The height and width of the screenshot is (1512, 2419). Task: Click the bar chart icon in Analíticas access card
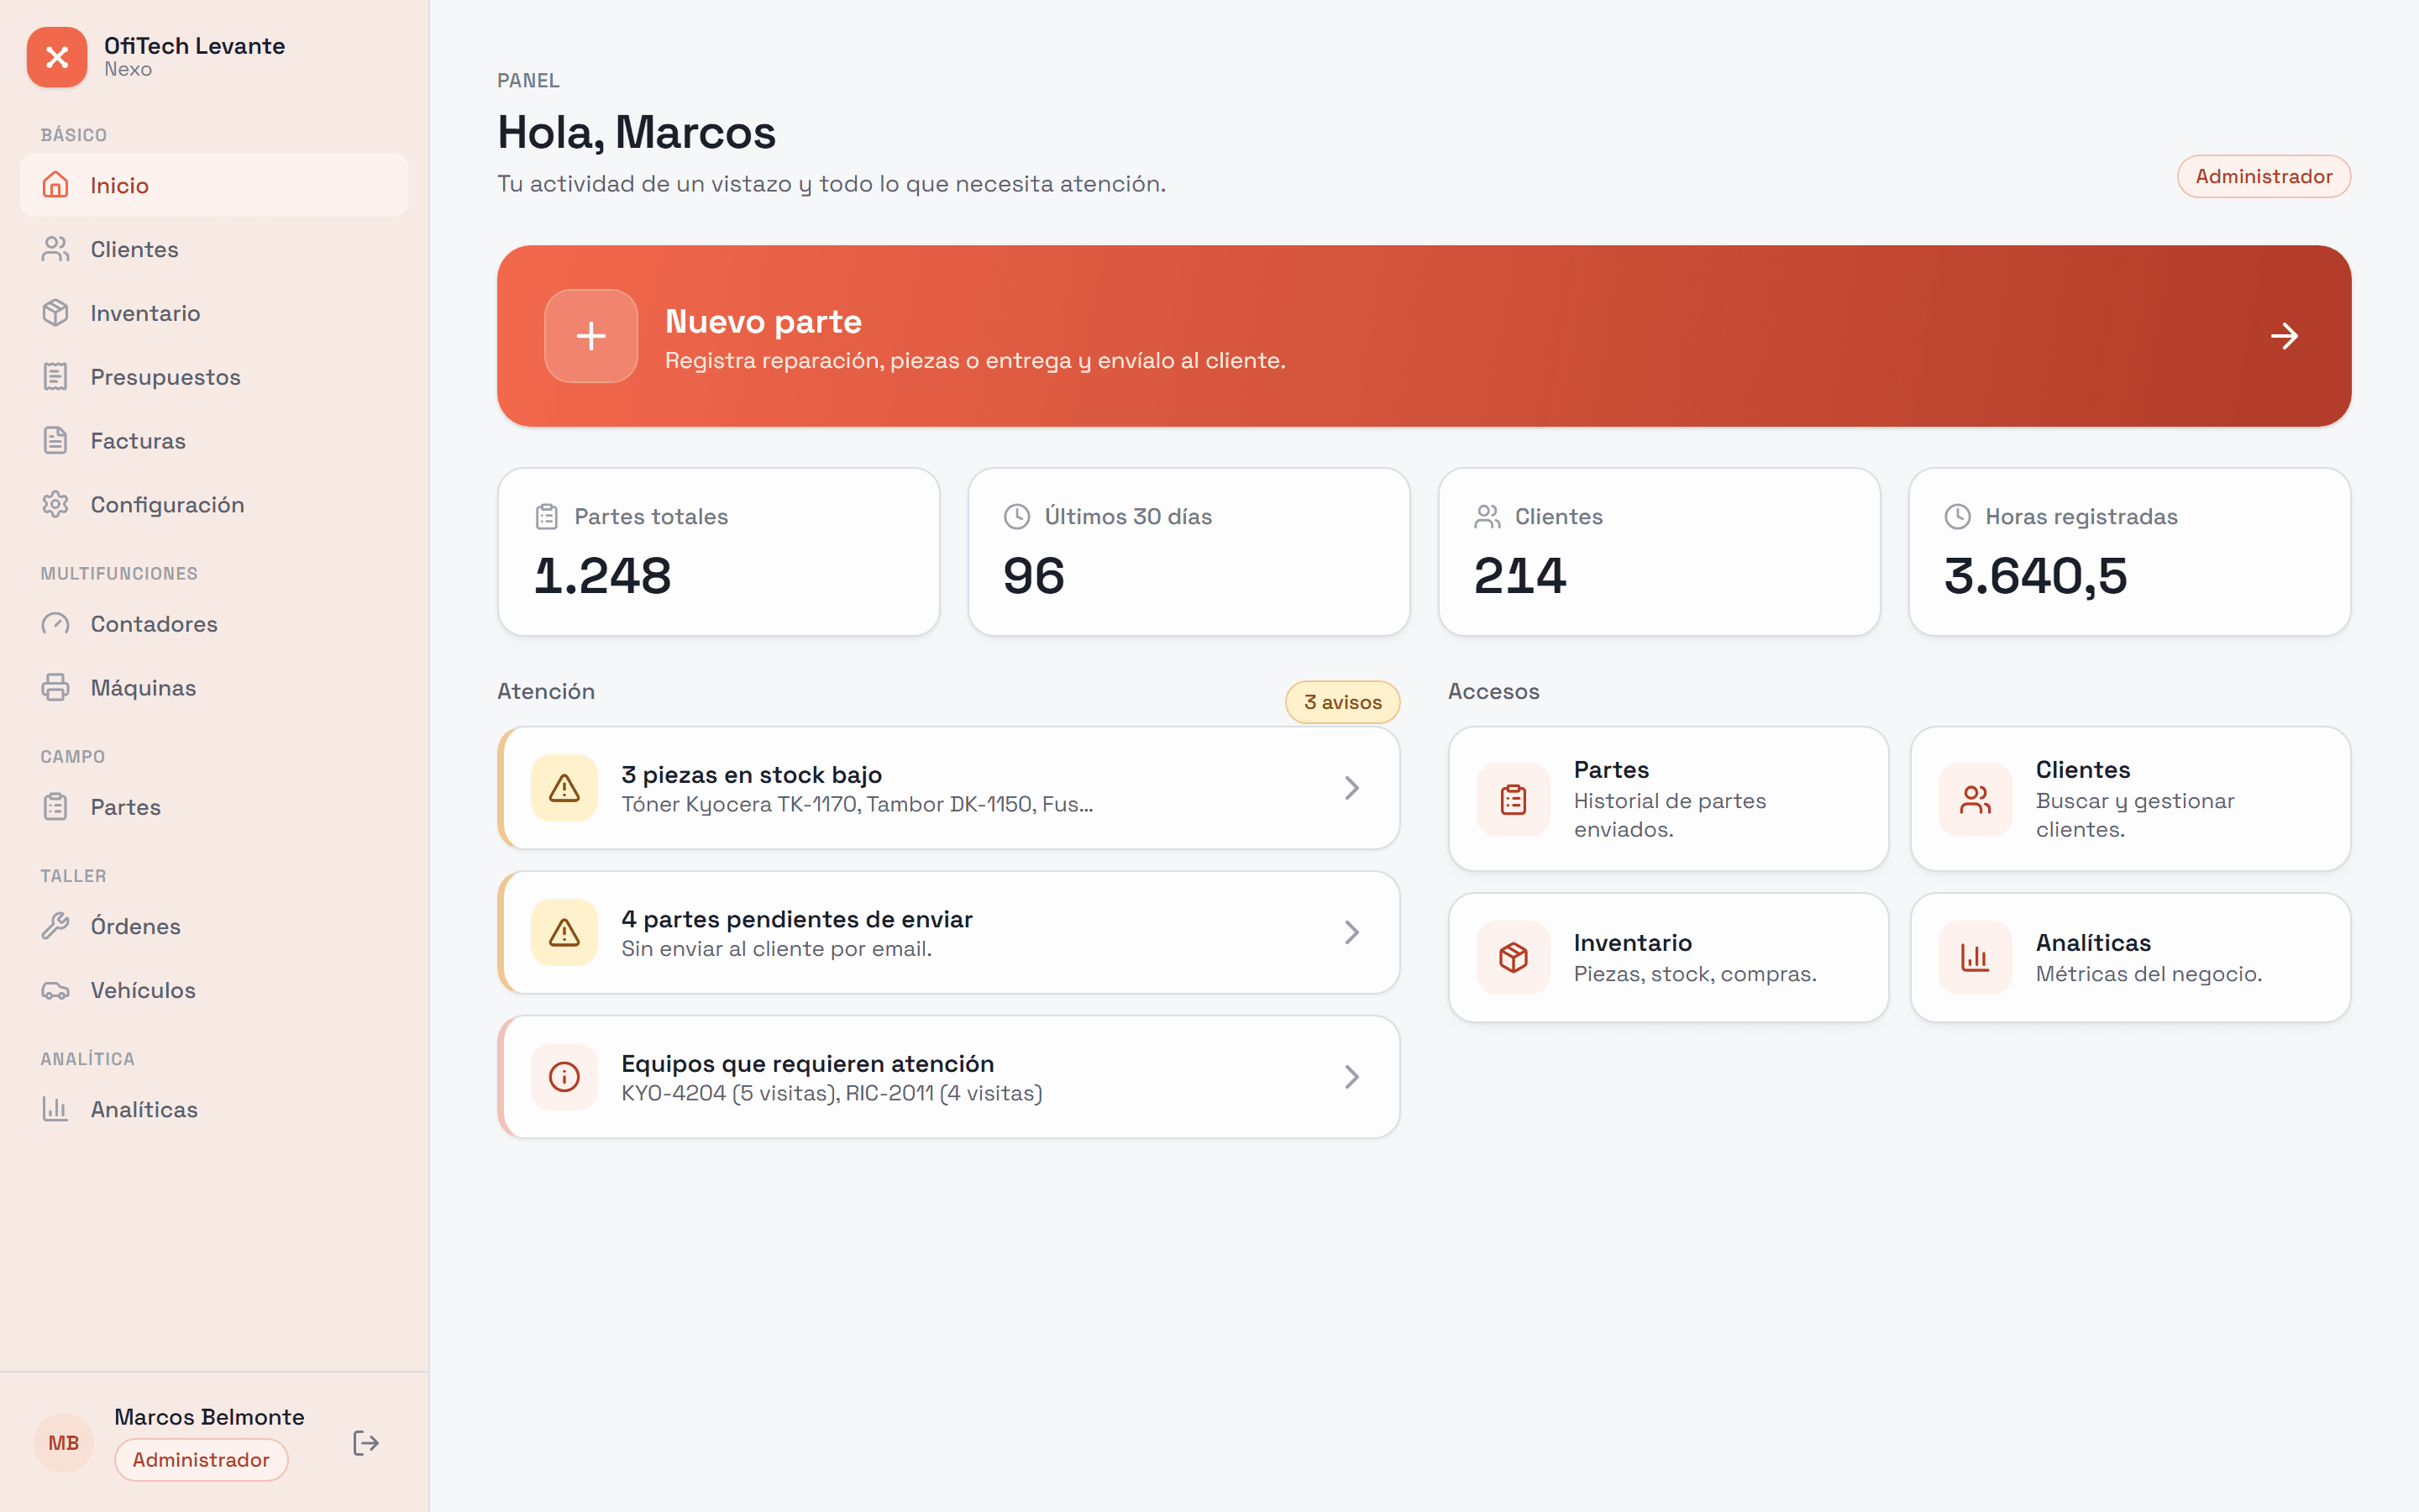(1976, 958)
